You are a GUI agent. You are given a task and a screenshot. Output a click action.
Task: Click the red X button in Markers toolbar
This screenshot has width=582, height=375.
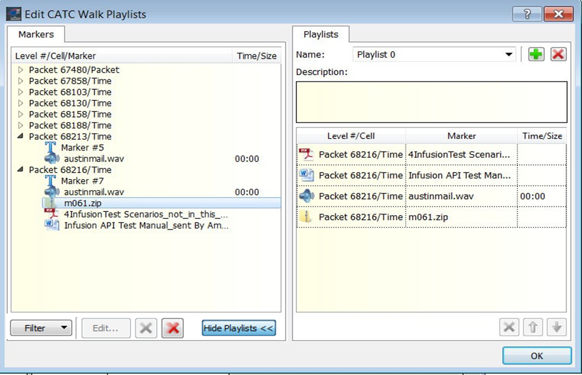pyautogui.click(x=172, y=328)
